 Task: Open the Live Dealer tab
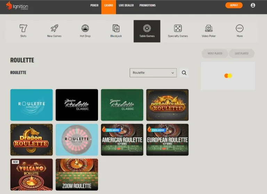tap(126, 5)
